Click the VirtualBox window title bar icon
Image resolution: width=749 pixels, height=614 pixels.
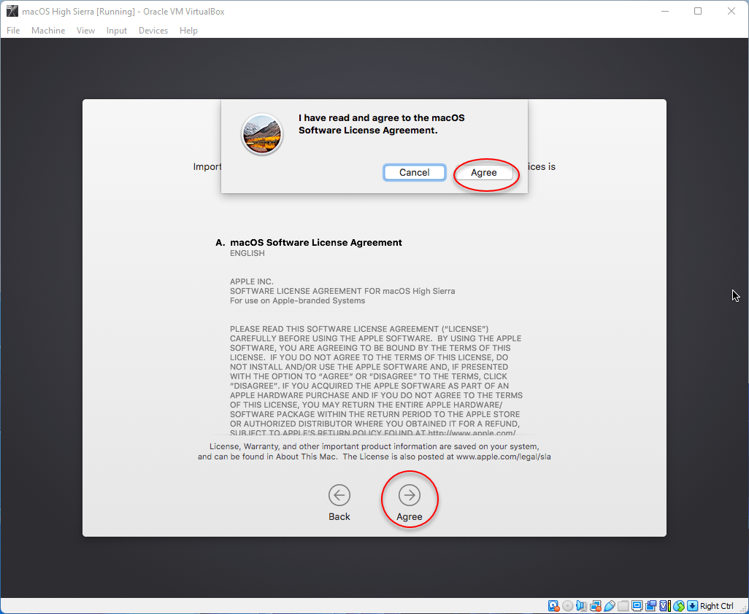point(12,11)
